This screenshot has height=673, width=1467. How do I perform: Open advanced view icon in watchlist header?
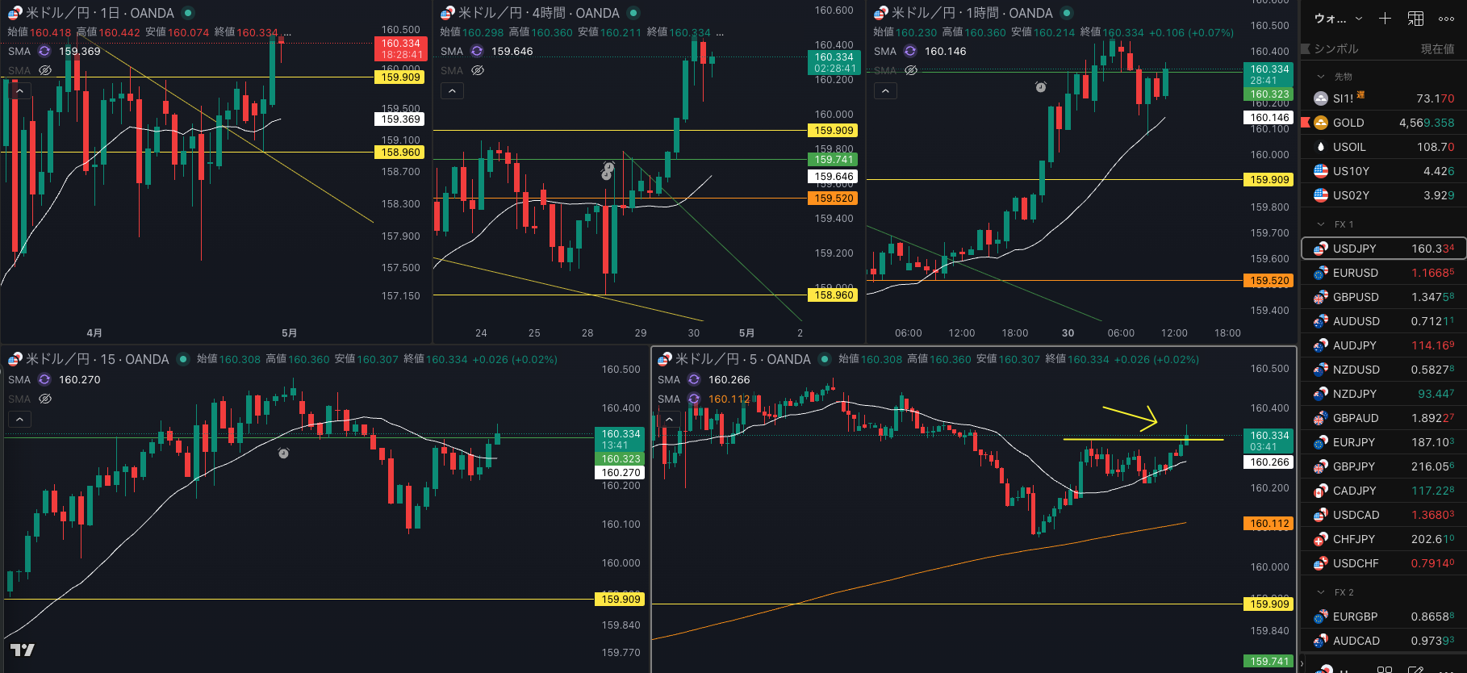click(1415, 19)
